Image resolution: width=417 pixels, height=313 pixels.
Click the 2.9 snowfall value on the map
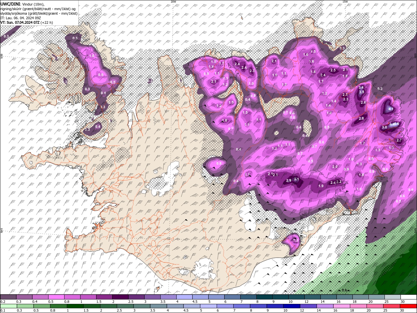coord(289,181)
